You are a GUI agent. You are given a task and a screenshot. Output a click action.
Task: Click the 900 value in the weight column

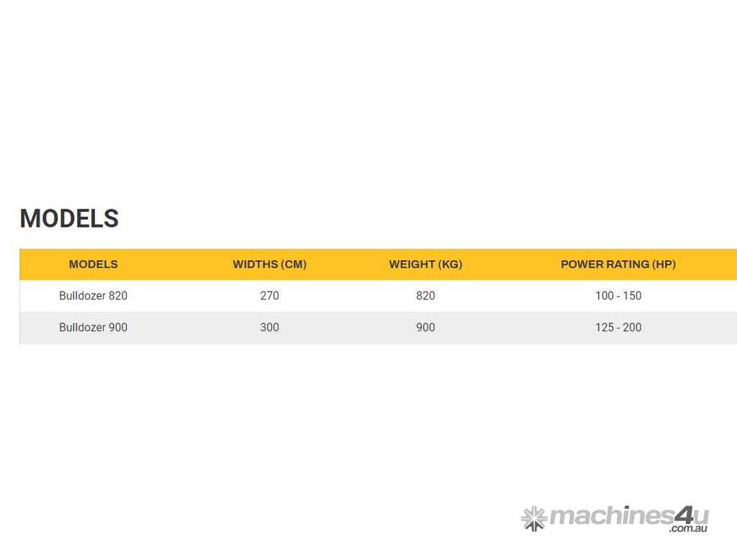(x=425, y=328)
